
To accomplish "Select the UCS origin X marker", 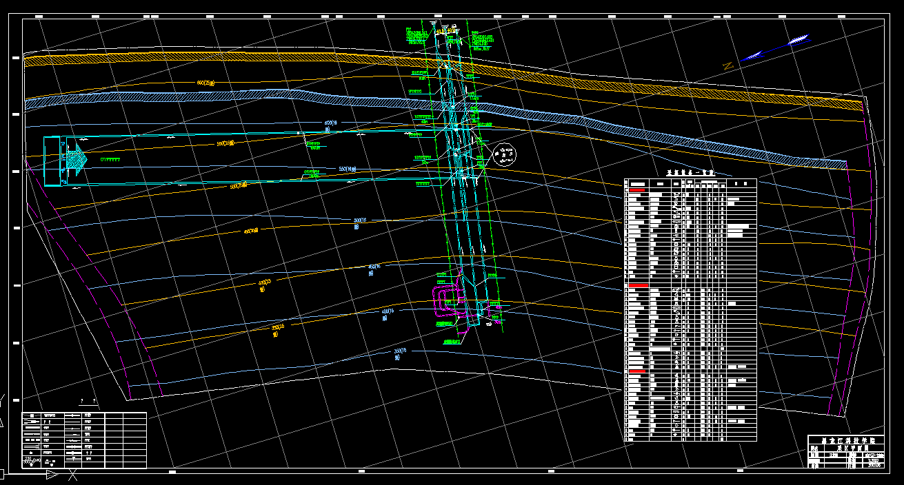I will (x=73, y=474).
